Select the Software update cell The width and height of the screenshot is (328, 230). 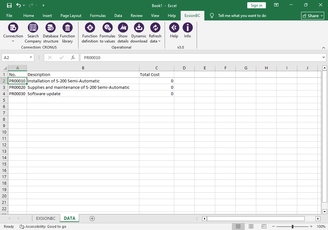[83, 94]
